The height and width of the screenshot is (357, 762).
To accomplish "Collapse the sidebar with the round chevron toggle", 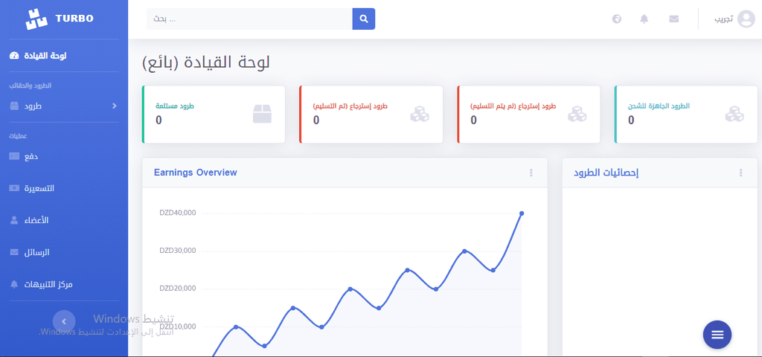I will [64, 321].
